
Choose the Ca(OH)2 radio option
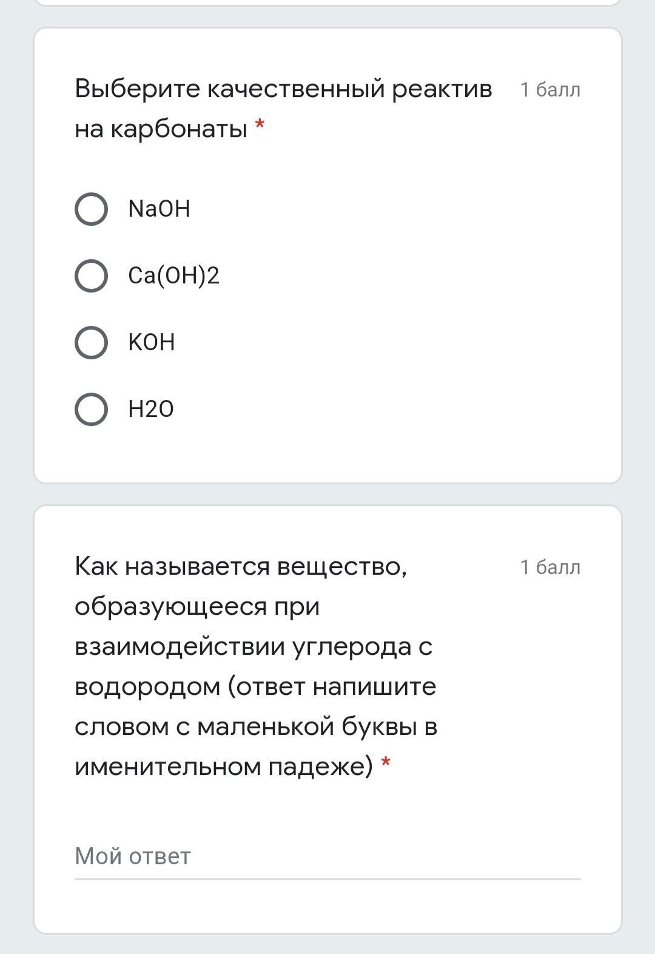91,276
